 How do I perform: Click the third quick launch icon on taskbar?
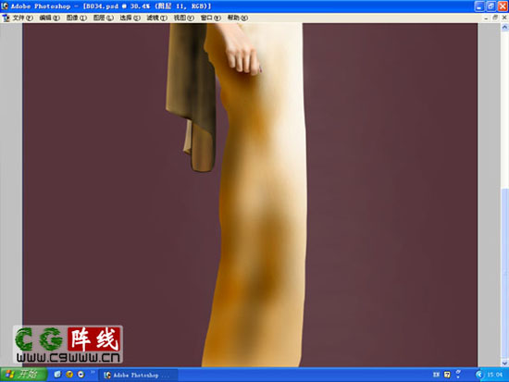click(81, 375)
